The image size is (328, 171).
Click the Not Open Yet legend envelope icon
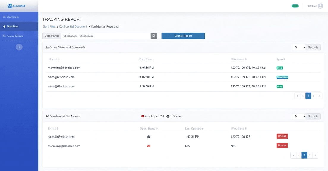tap(143, 116)
